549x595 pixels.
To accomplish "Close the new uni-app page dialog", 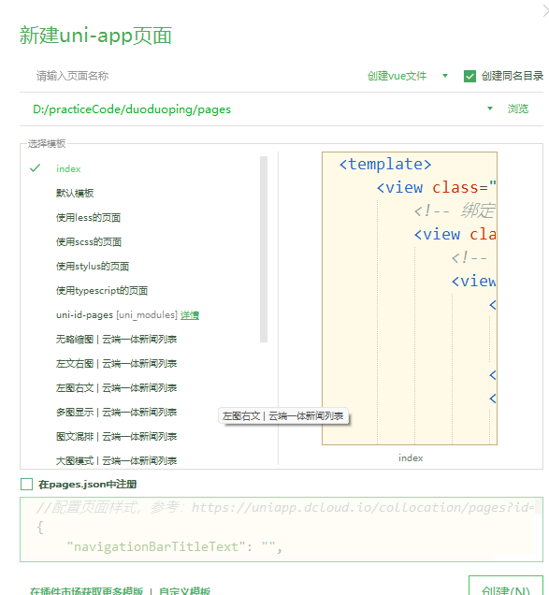I will pyautogui.click(x=545, y=11).
